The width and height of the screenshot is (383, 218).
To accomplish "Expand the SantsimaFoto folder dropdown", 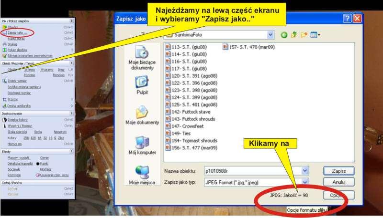I will pyautogui.click(x=271, y=35).
